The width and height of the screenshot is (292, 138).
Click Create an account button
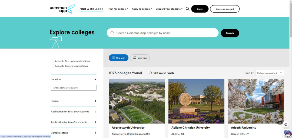point(225,9)
